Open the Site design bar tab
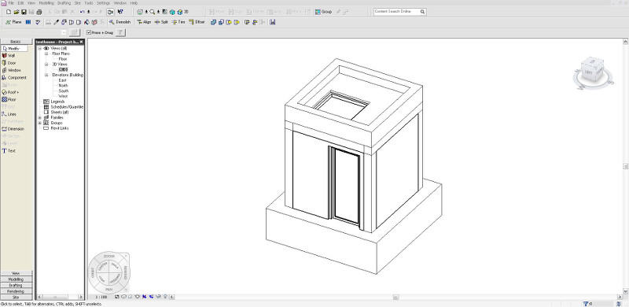 (16, 298)
